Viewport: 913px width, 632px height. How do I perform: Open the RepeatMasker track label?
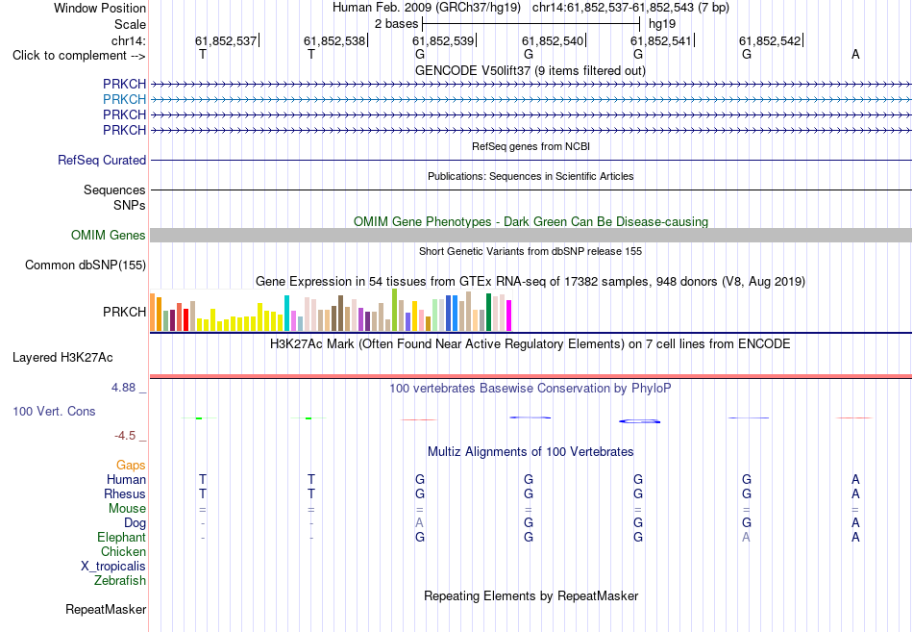106,609
